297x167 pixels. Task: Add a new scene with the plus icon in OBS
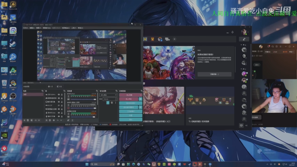[24, 120]
